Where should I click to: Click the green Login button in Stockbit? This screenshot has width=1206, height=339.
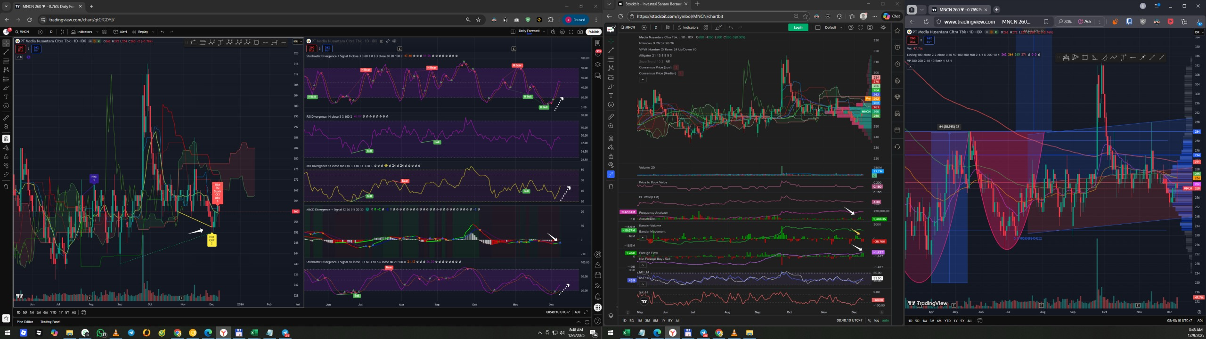pyautogui.click(x=798, y=27)
